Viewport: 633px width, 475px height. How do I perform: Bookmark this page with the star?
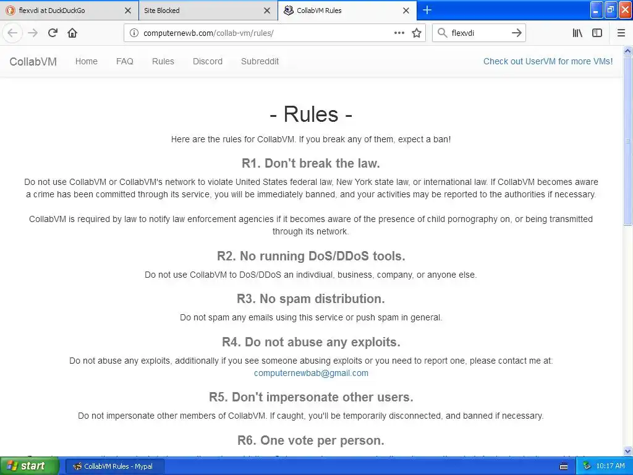click(x=417, y=33)
